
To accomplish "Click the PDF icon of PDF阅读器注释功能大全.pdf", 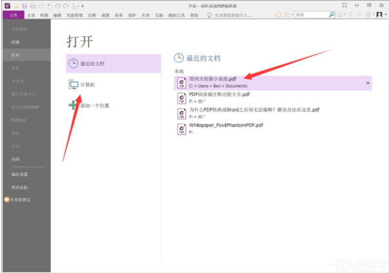I will point(182,98).
